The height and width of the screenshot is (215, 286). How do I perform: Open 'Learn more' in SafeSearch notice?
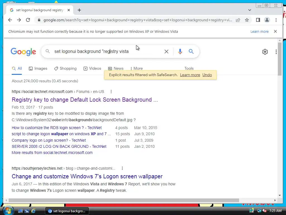190,75
